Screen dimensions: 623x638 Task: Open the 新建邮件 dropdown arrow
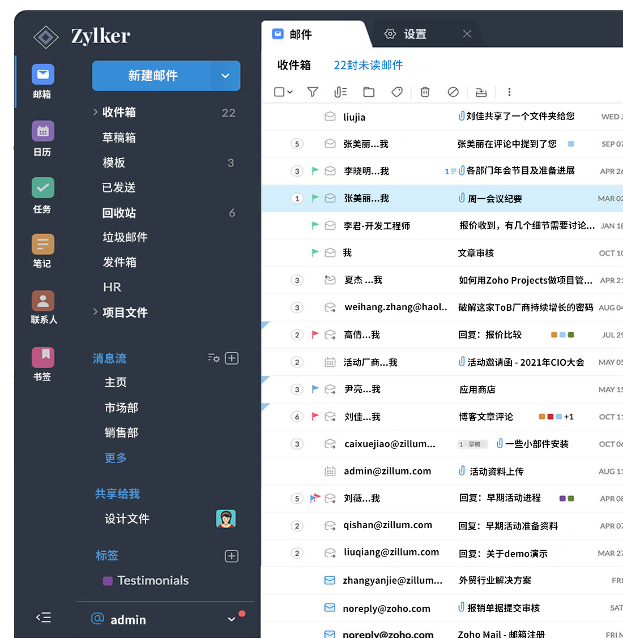point(225,76)
